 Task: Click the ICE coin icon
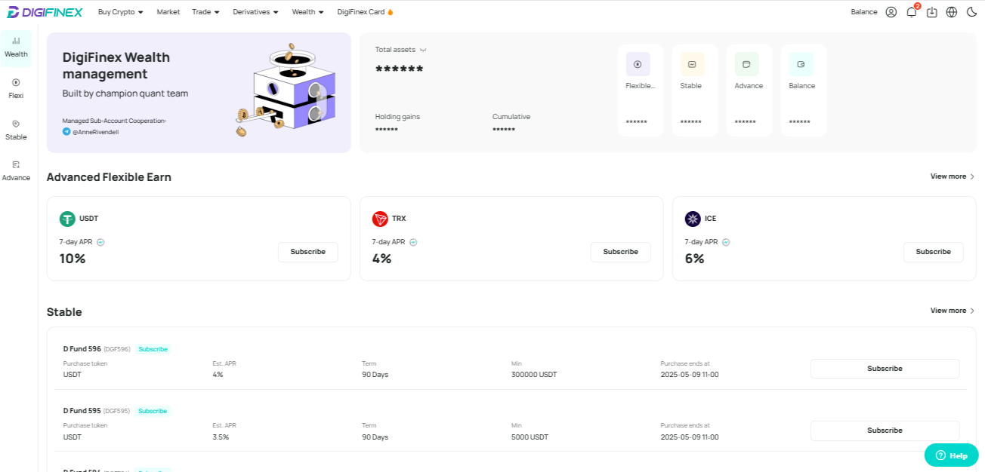[x=693, y=219]
